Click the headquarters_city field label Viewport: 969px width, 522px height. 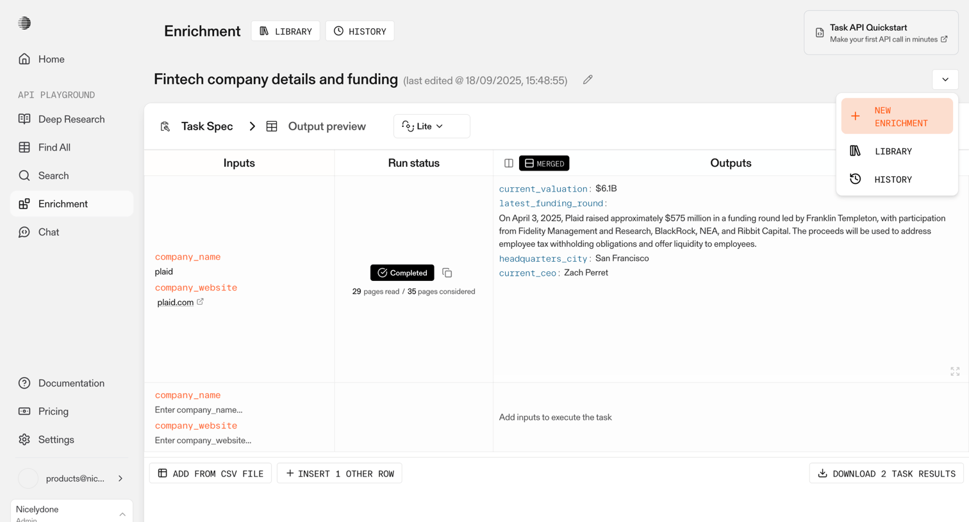pos(543,259)
